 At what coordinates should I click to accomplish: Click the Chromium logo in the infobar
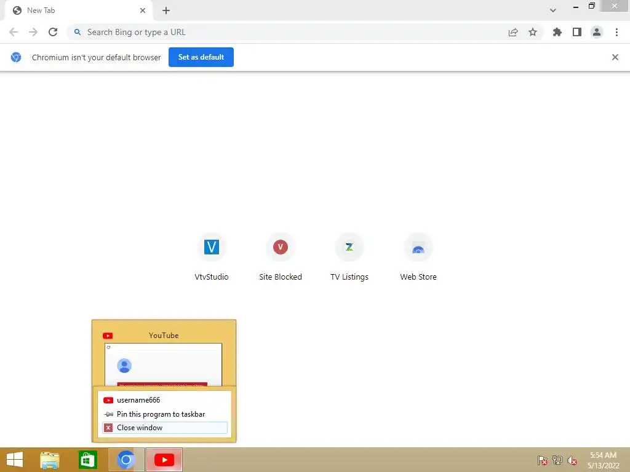16,57
